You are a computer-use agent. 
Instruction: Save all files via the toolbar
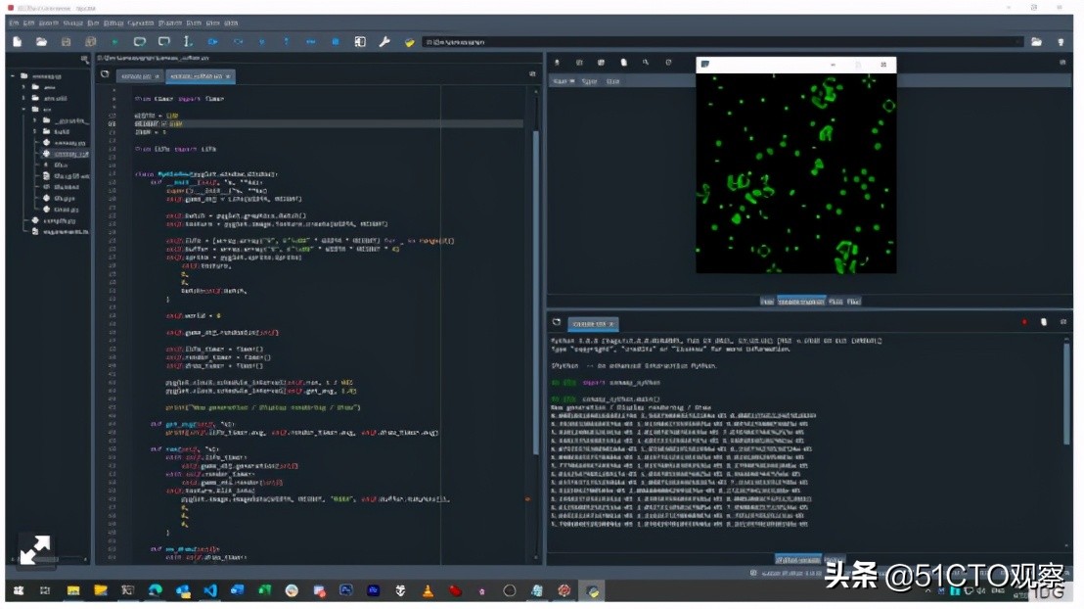(x=91, y=42)
